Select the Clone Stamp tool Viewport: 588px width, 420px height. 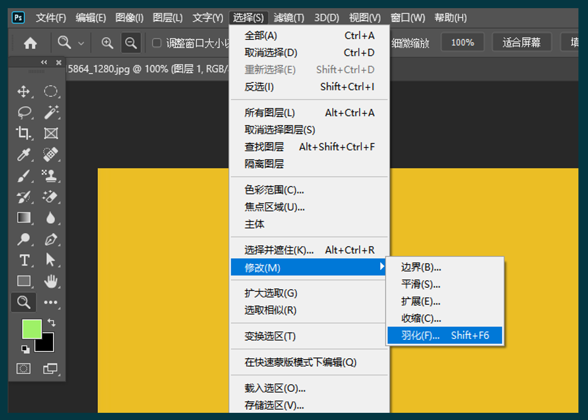[x=50, y=175]
